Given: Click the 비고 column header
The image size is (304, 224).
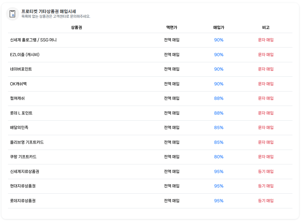Looking at the screenshot, I should (x=266, y=27).
